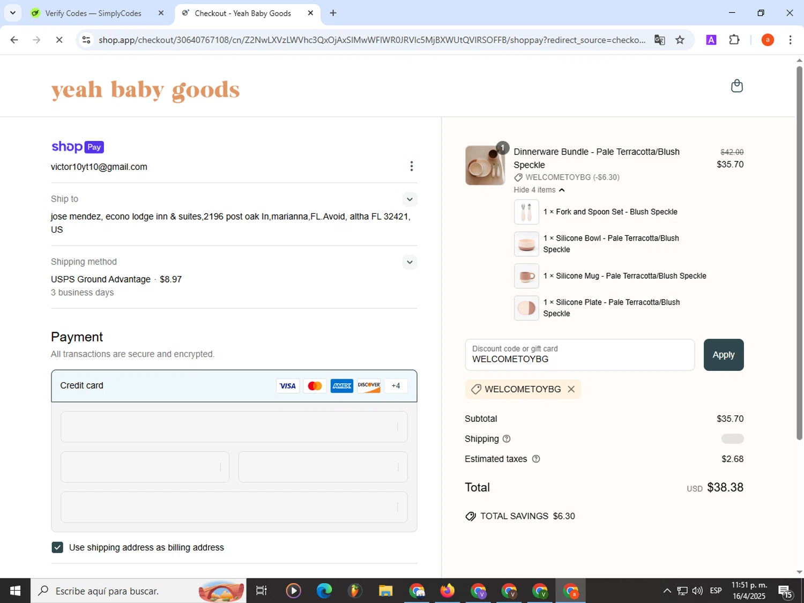Open a new browser tab
Viewport: 804px width, 603px height.
pos(333,13)
